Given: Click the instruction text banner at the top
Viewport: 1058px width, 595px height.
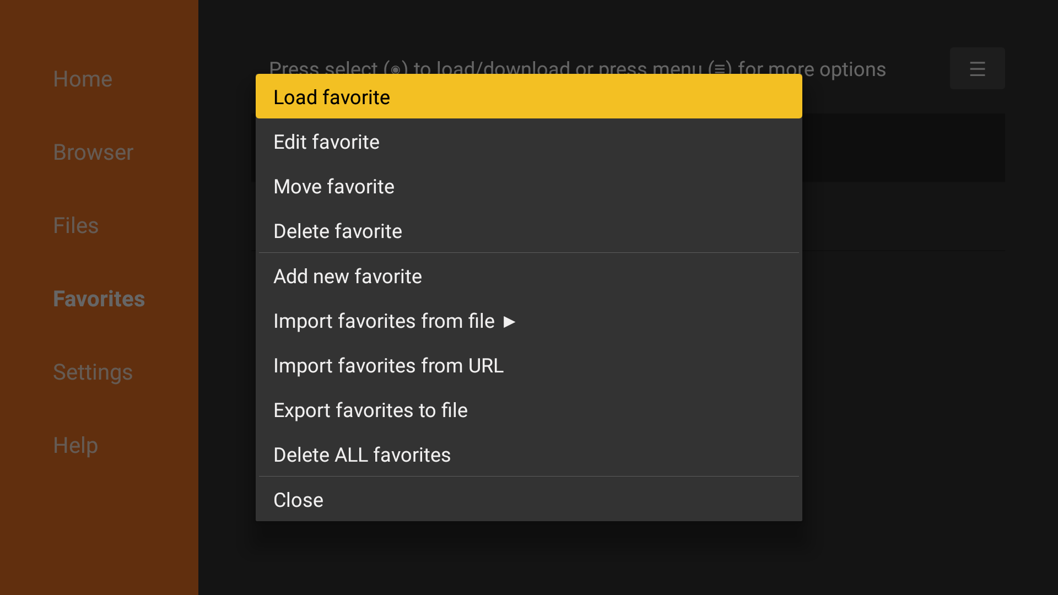Looking at the screenshot, I should coord(577,69).
